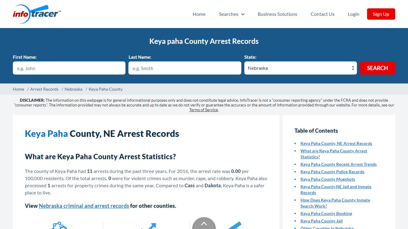Open the Login page
The image size is (408, 229).
tap(354, 14)
